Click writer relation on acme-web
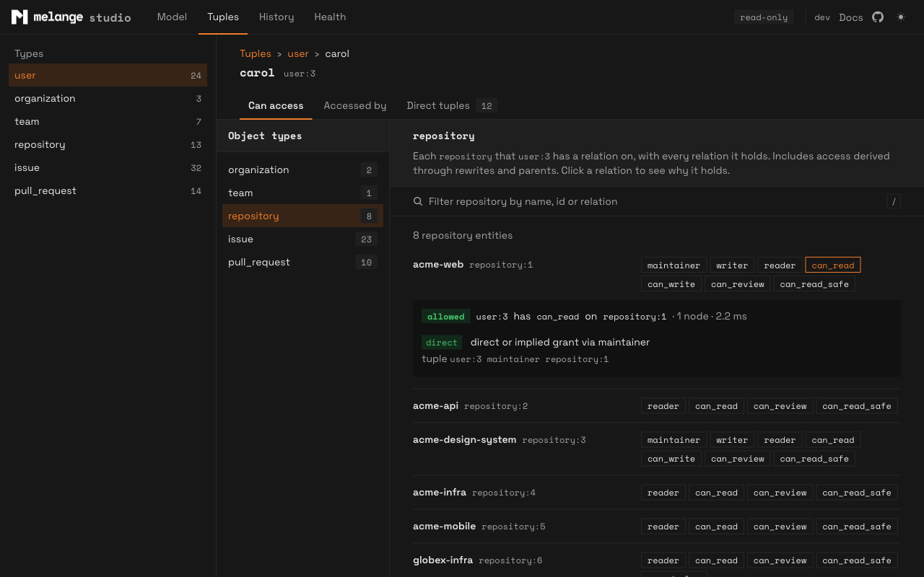The height and width of the screenshot is (577, 924). click(x=732, y=265)
